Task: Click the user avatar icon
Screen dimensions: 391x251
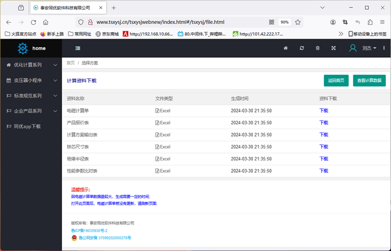Action: 352,48
